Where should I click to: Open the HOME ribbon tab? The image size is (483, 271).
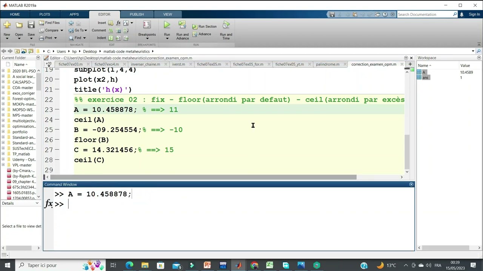click(15, 14)
